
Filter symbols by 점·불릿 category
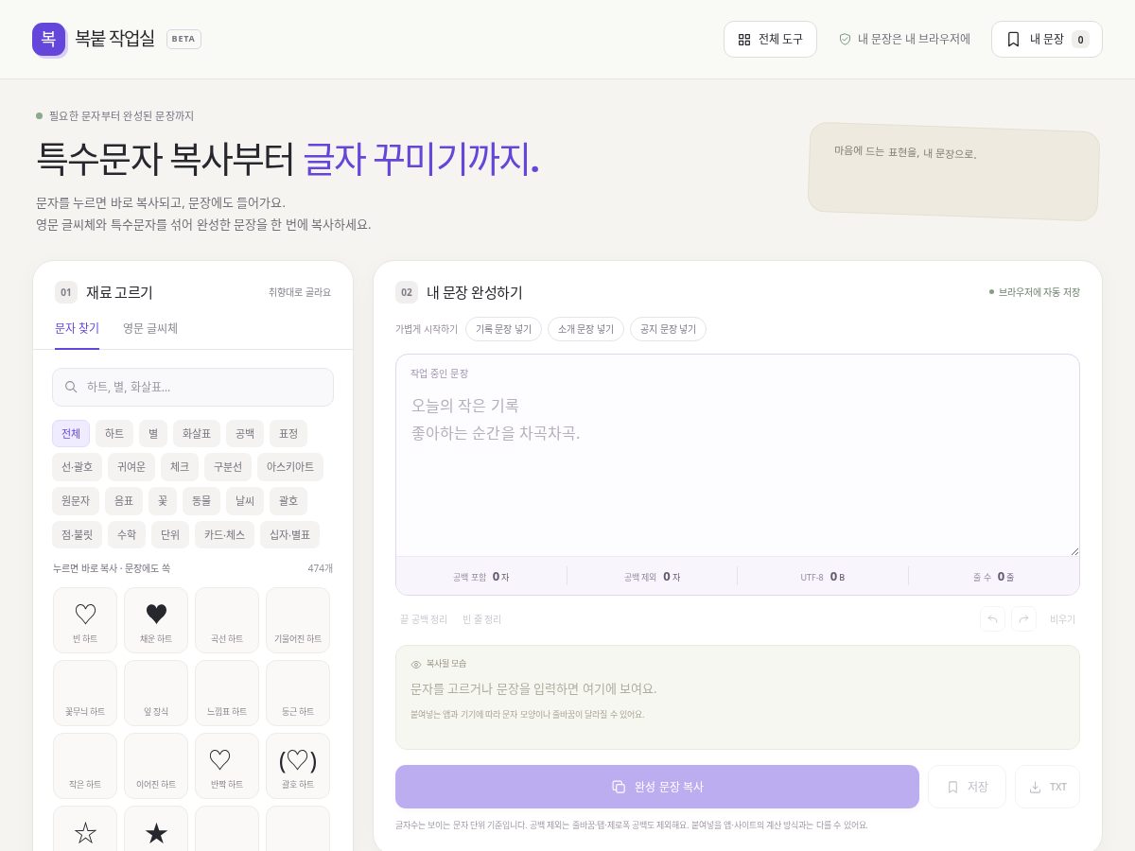78,535
